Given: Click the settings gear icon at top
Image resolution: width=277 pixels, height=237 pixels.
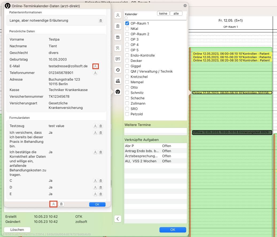Looking at the screenshot, I should (185, 6).
